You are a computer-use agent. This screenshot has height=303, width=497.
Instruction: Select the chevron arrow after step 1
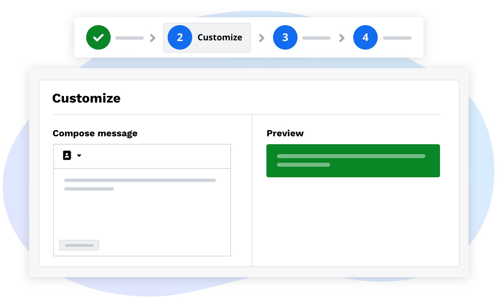pyautogui.click(x=152, y=38)
